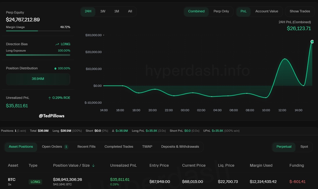Image resolution: width=318 pixels, height=189 pixels.
Task: Click the Short PnL summary stat
Action: [x=184, y=131]
